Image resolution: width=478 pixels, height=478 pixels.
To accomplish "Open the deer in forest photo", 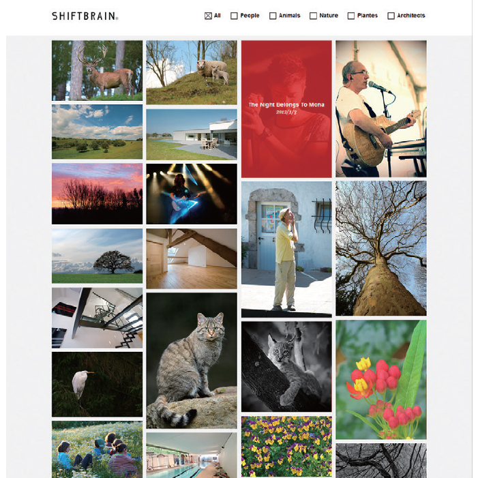I will pos(97,70).
